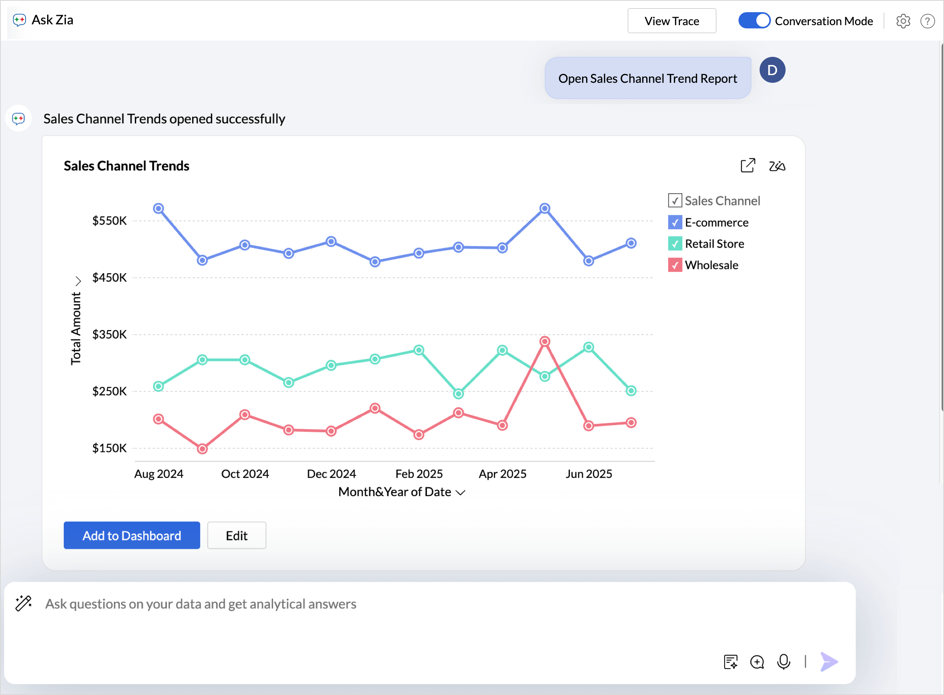Click the View Trace button
This screenshot has height=695, width=944.
click(671, 21)
